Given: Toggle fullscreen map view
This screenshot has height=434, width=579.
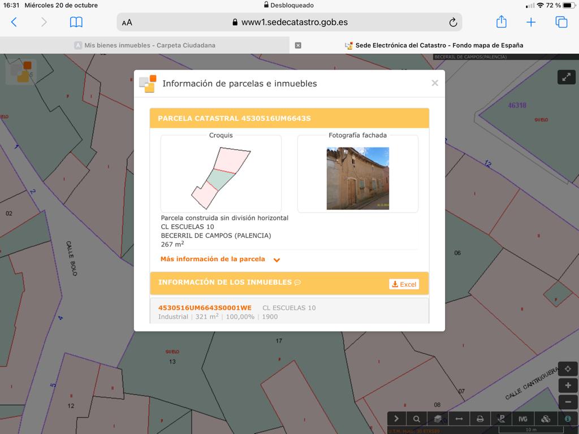Looking at the screenshot, I should (566, 77).
